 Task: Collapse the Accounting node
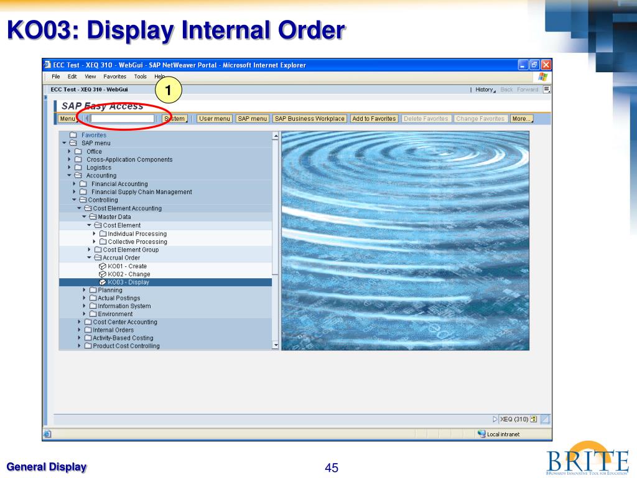pos(69,175)
